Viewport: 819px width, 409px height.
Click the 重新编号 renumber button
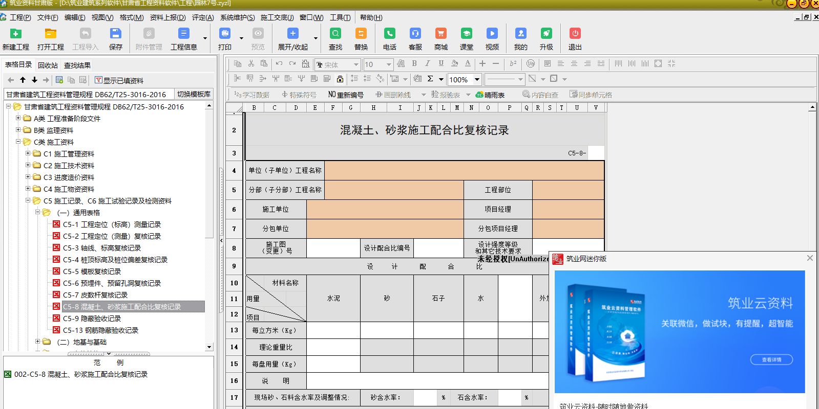(x=346, y=95)
